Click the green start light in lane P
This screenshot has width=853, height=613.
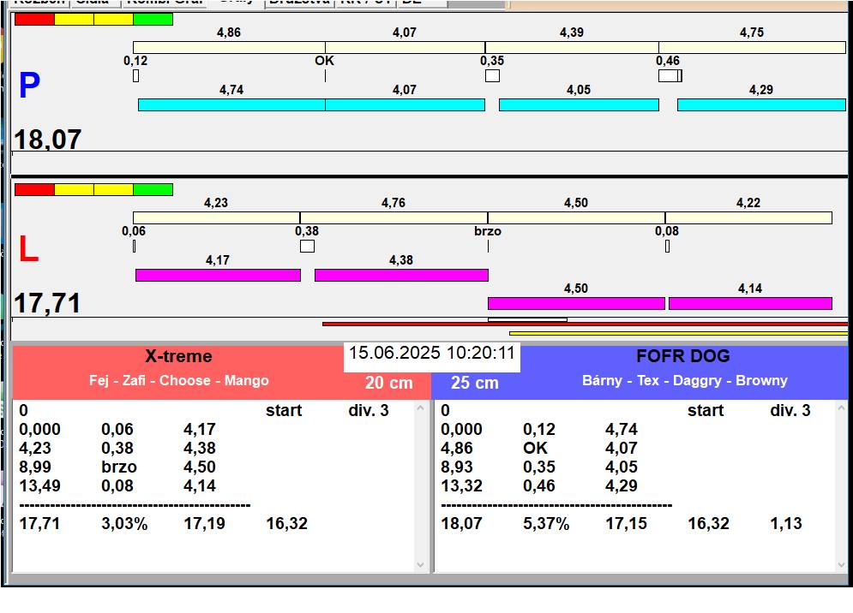pos(153,19)
